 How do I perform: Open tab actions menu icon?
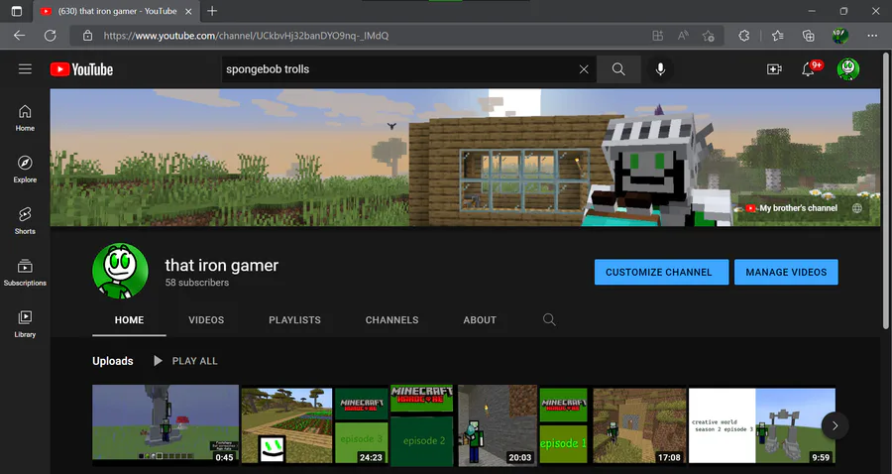(17, 11)
